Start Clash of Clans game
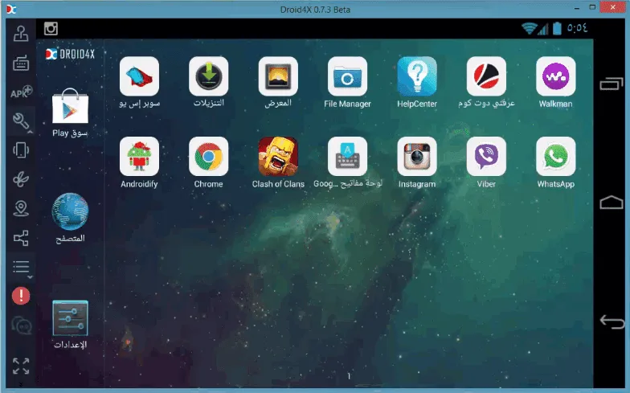 tap(278, 156)
